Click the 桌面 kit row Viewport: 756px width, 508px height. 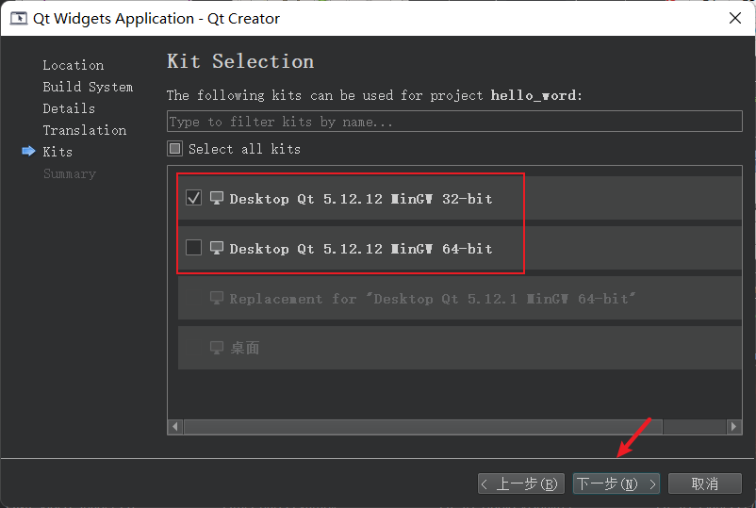[460, 348]
